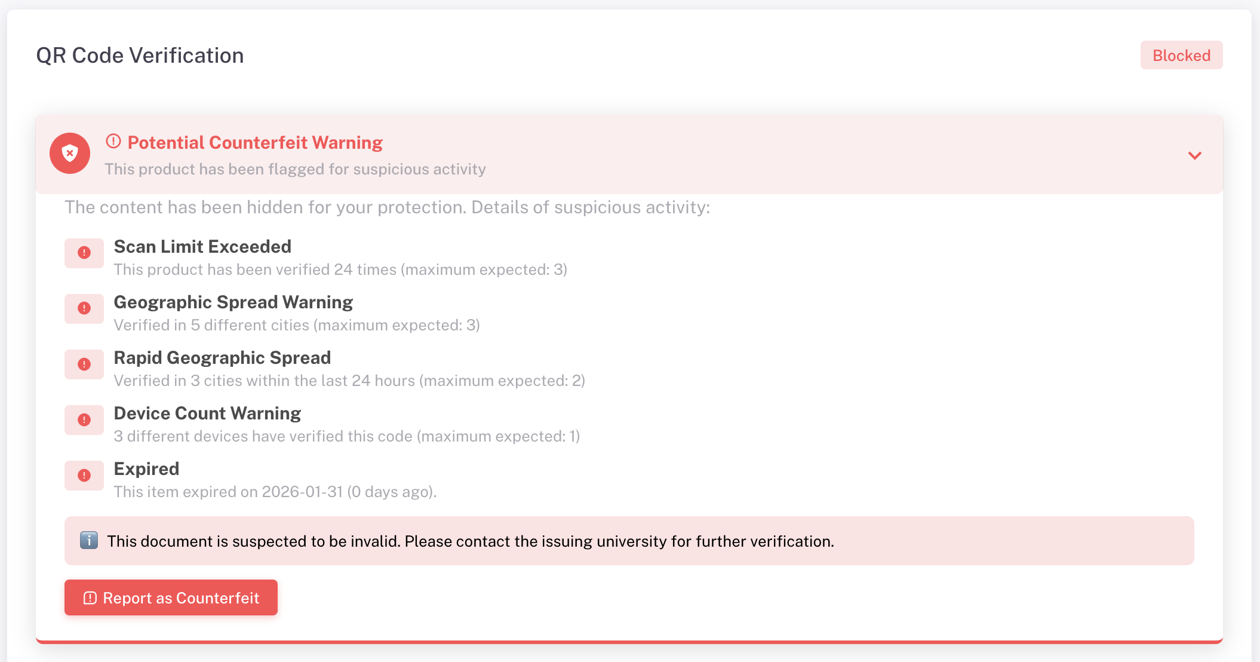Click the Geographic Spread Warning alert icon
Screen dimensions: 1260x662
coord(84,308)
